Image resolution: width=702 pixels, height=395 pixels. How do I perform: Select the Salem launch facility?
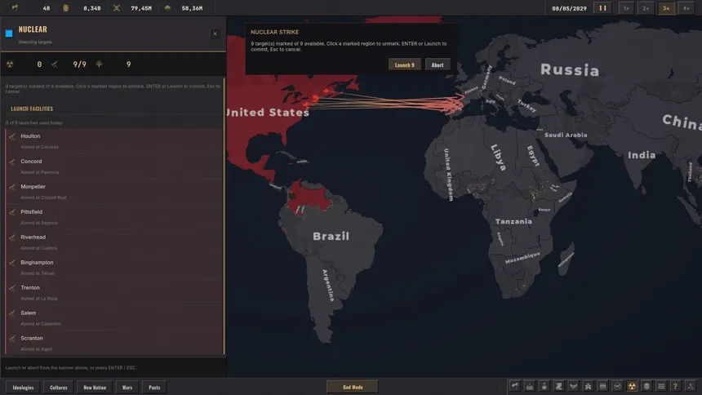114,318
